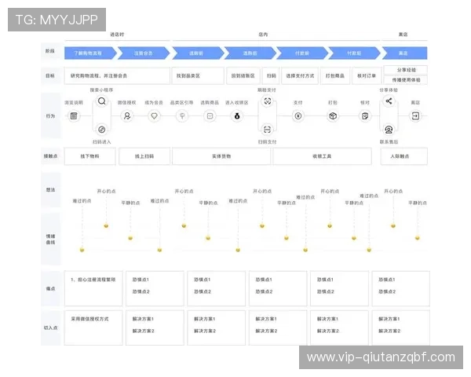471x377 pixels.
Task: Click the 注册会员 stage arrow
Action: (144, 53)
